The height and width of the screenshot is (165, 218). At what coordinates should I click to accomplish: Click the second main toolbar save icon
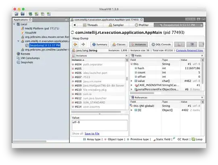23,14
